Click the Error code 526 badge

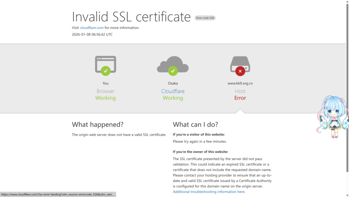click(x=205, y=18)
